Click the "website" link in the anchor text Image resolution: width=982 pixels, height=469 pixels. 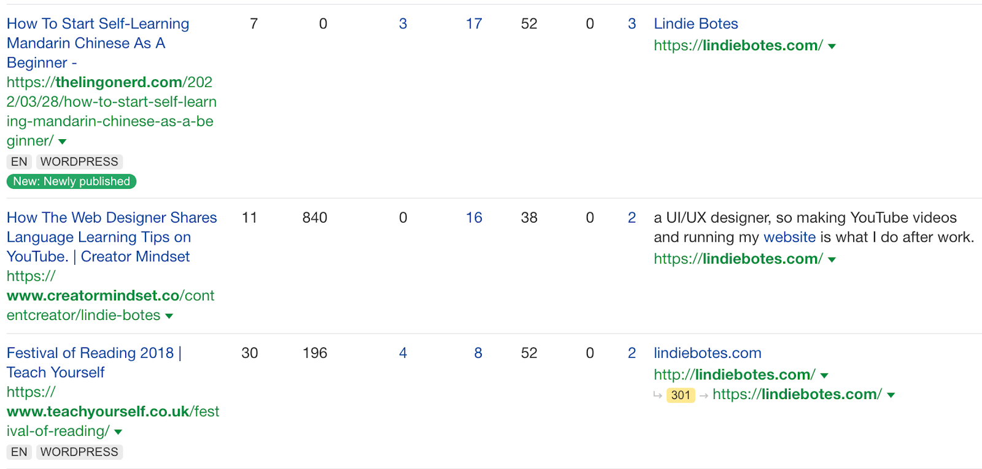[789, 237]
